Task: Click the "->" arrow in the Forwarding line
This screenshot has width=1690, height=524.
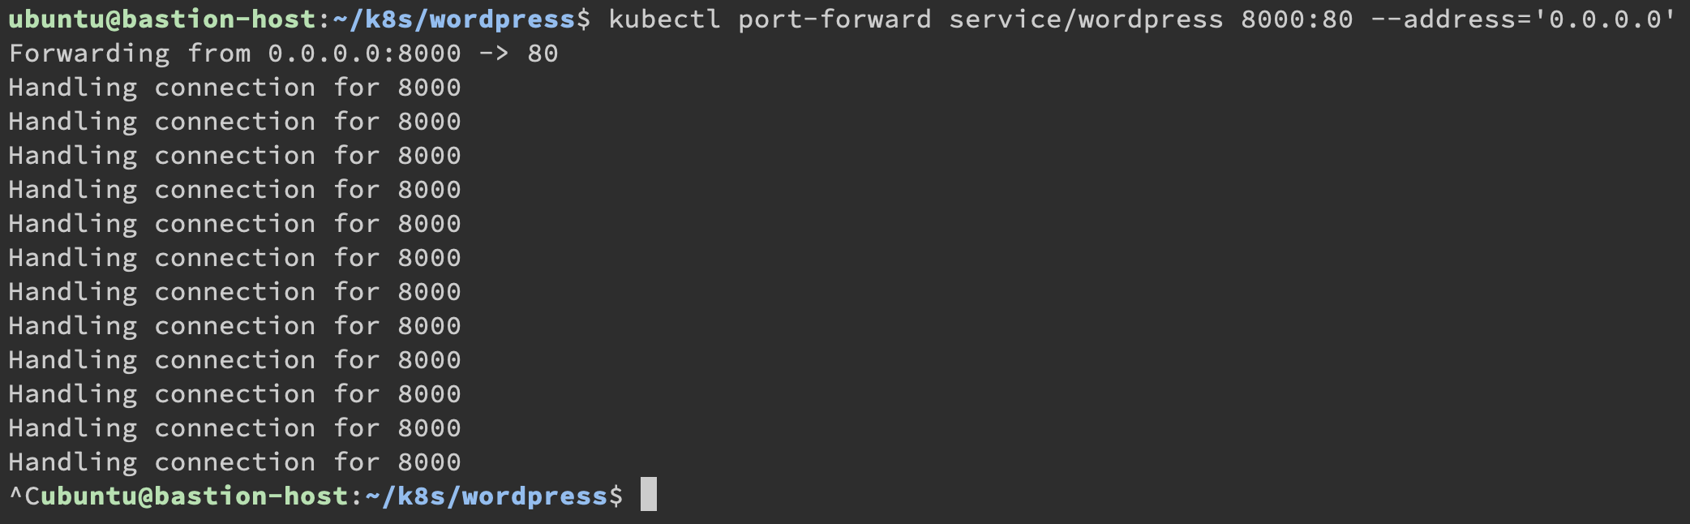Action: pyautogui.click(x=494, y=54)
